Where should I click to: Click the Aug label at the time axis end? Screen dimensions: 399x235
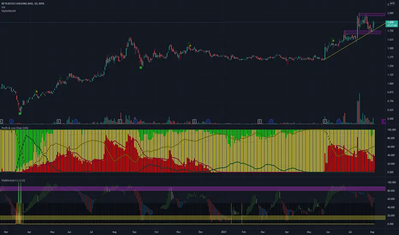tap(372, 232)
